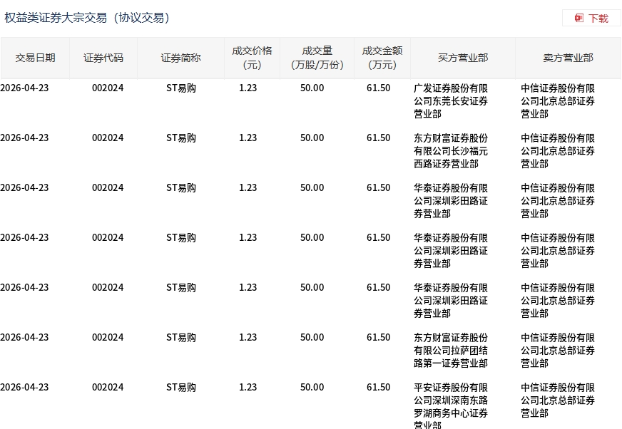Select date 2026-04-23 in the 平安证券 row

pos(24,388)
